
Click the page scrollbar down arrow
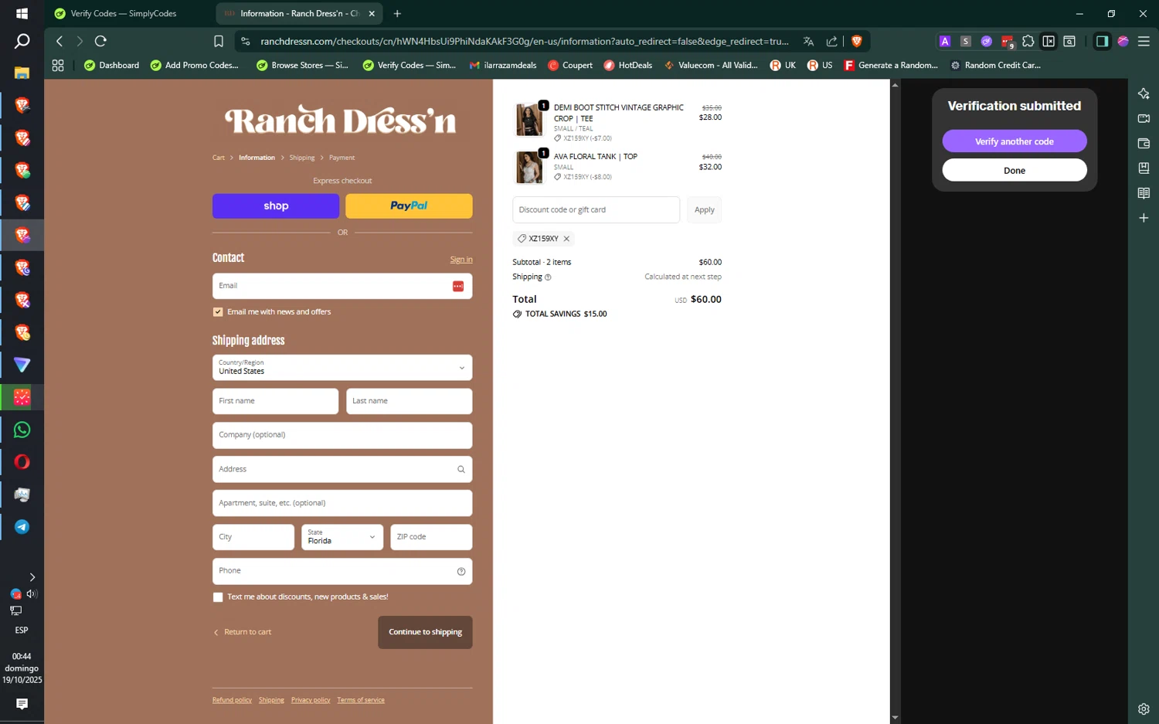click(895, 718)
